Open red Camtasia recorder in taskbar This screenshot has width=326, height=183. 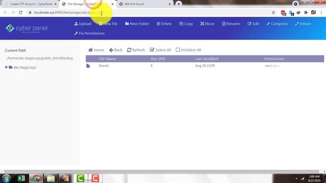[95, 178]
